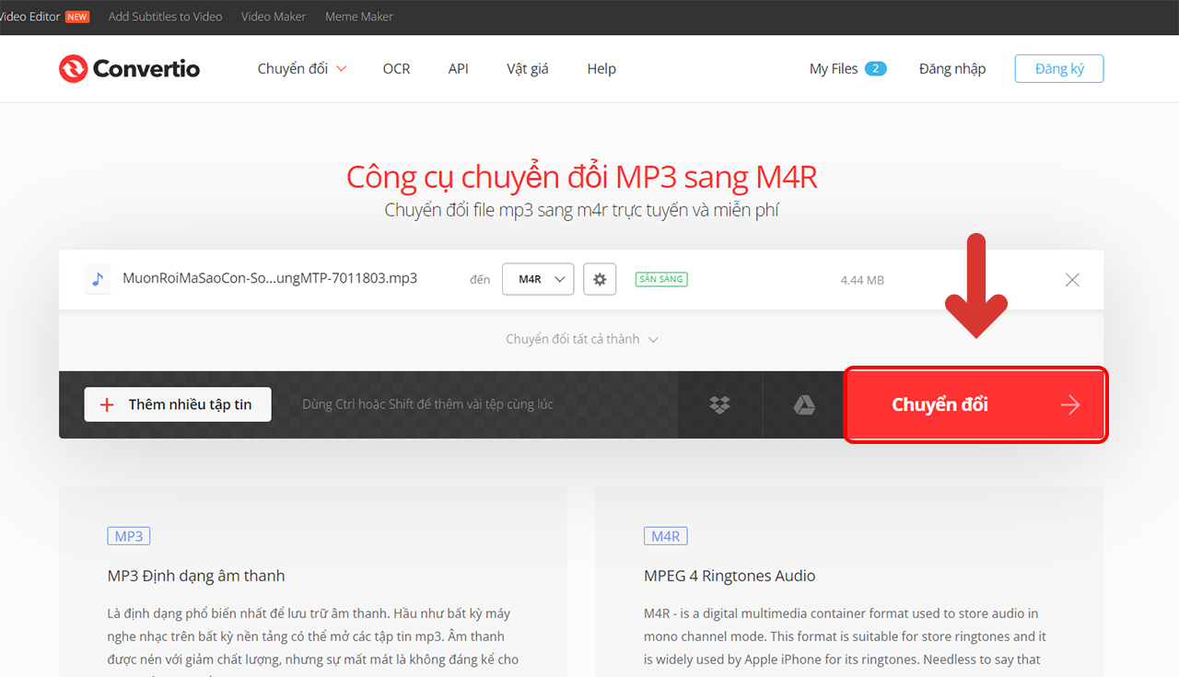Screen dimensions: 1179x677
Task: Click the SẴN SÀNG status badge
Action: point(661,279)
